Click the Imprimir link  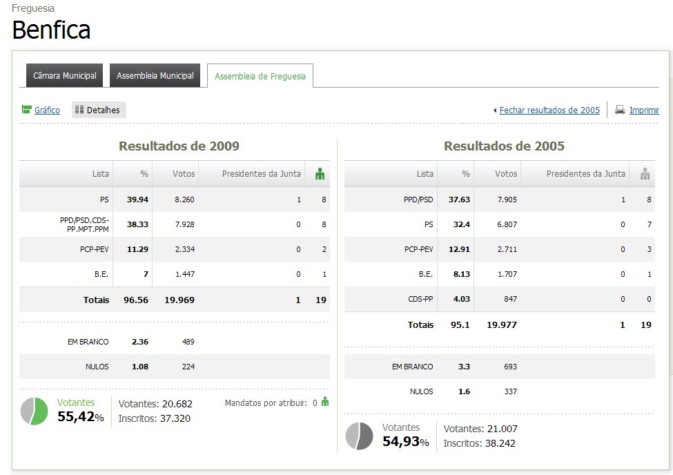click(644, 110)
